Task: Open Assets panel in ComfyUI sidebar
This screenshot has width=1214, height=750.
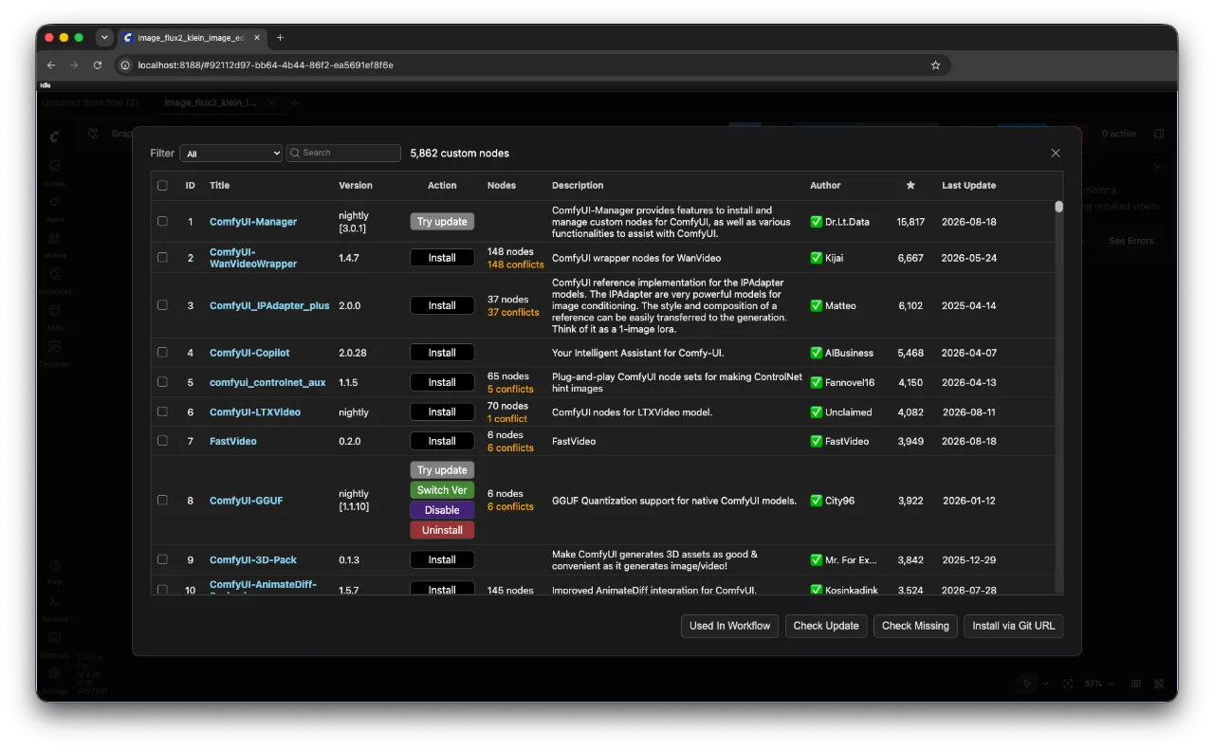Action: pyautogui.click(x=54, y=171)
